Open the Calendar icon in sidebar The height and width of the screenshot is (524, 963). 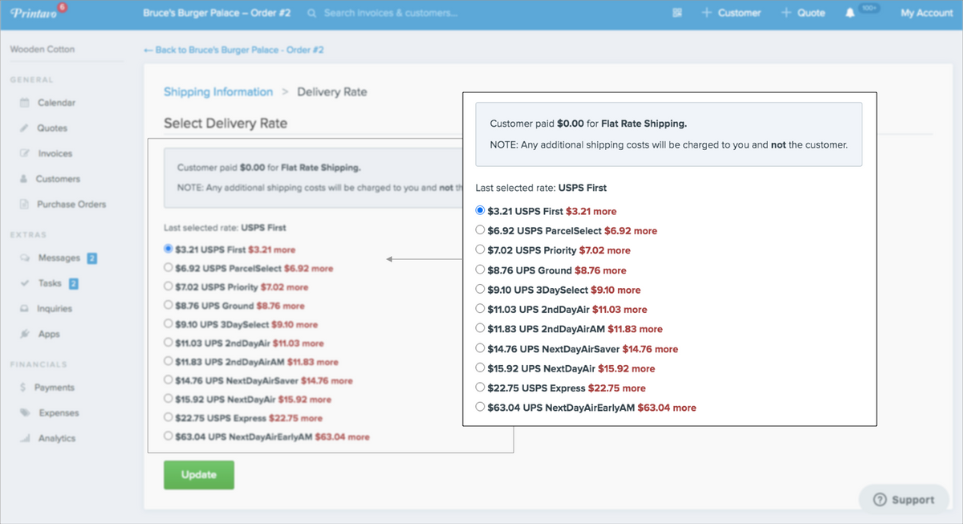tap(24, 103)
